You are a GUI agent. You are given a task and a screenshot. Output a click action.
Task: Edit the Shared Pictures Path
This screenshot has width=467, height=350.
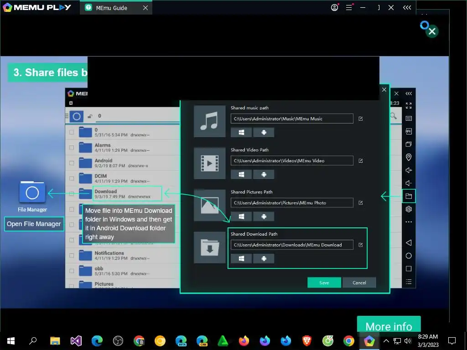click(361, 203)
